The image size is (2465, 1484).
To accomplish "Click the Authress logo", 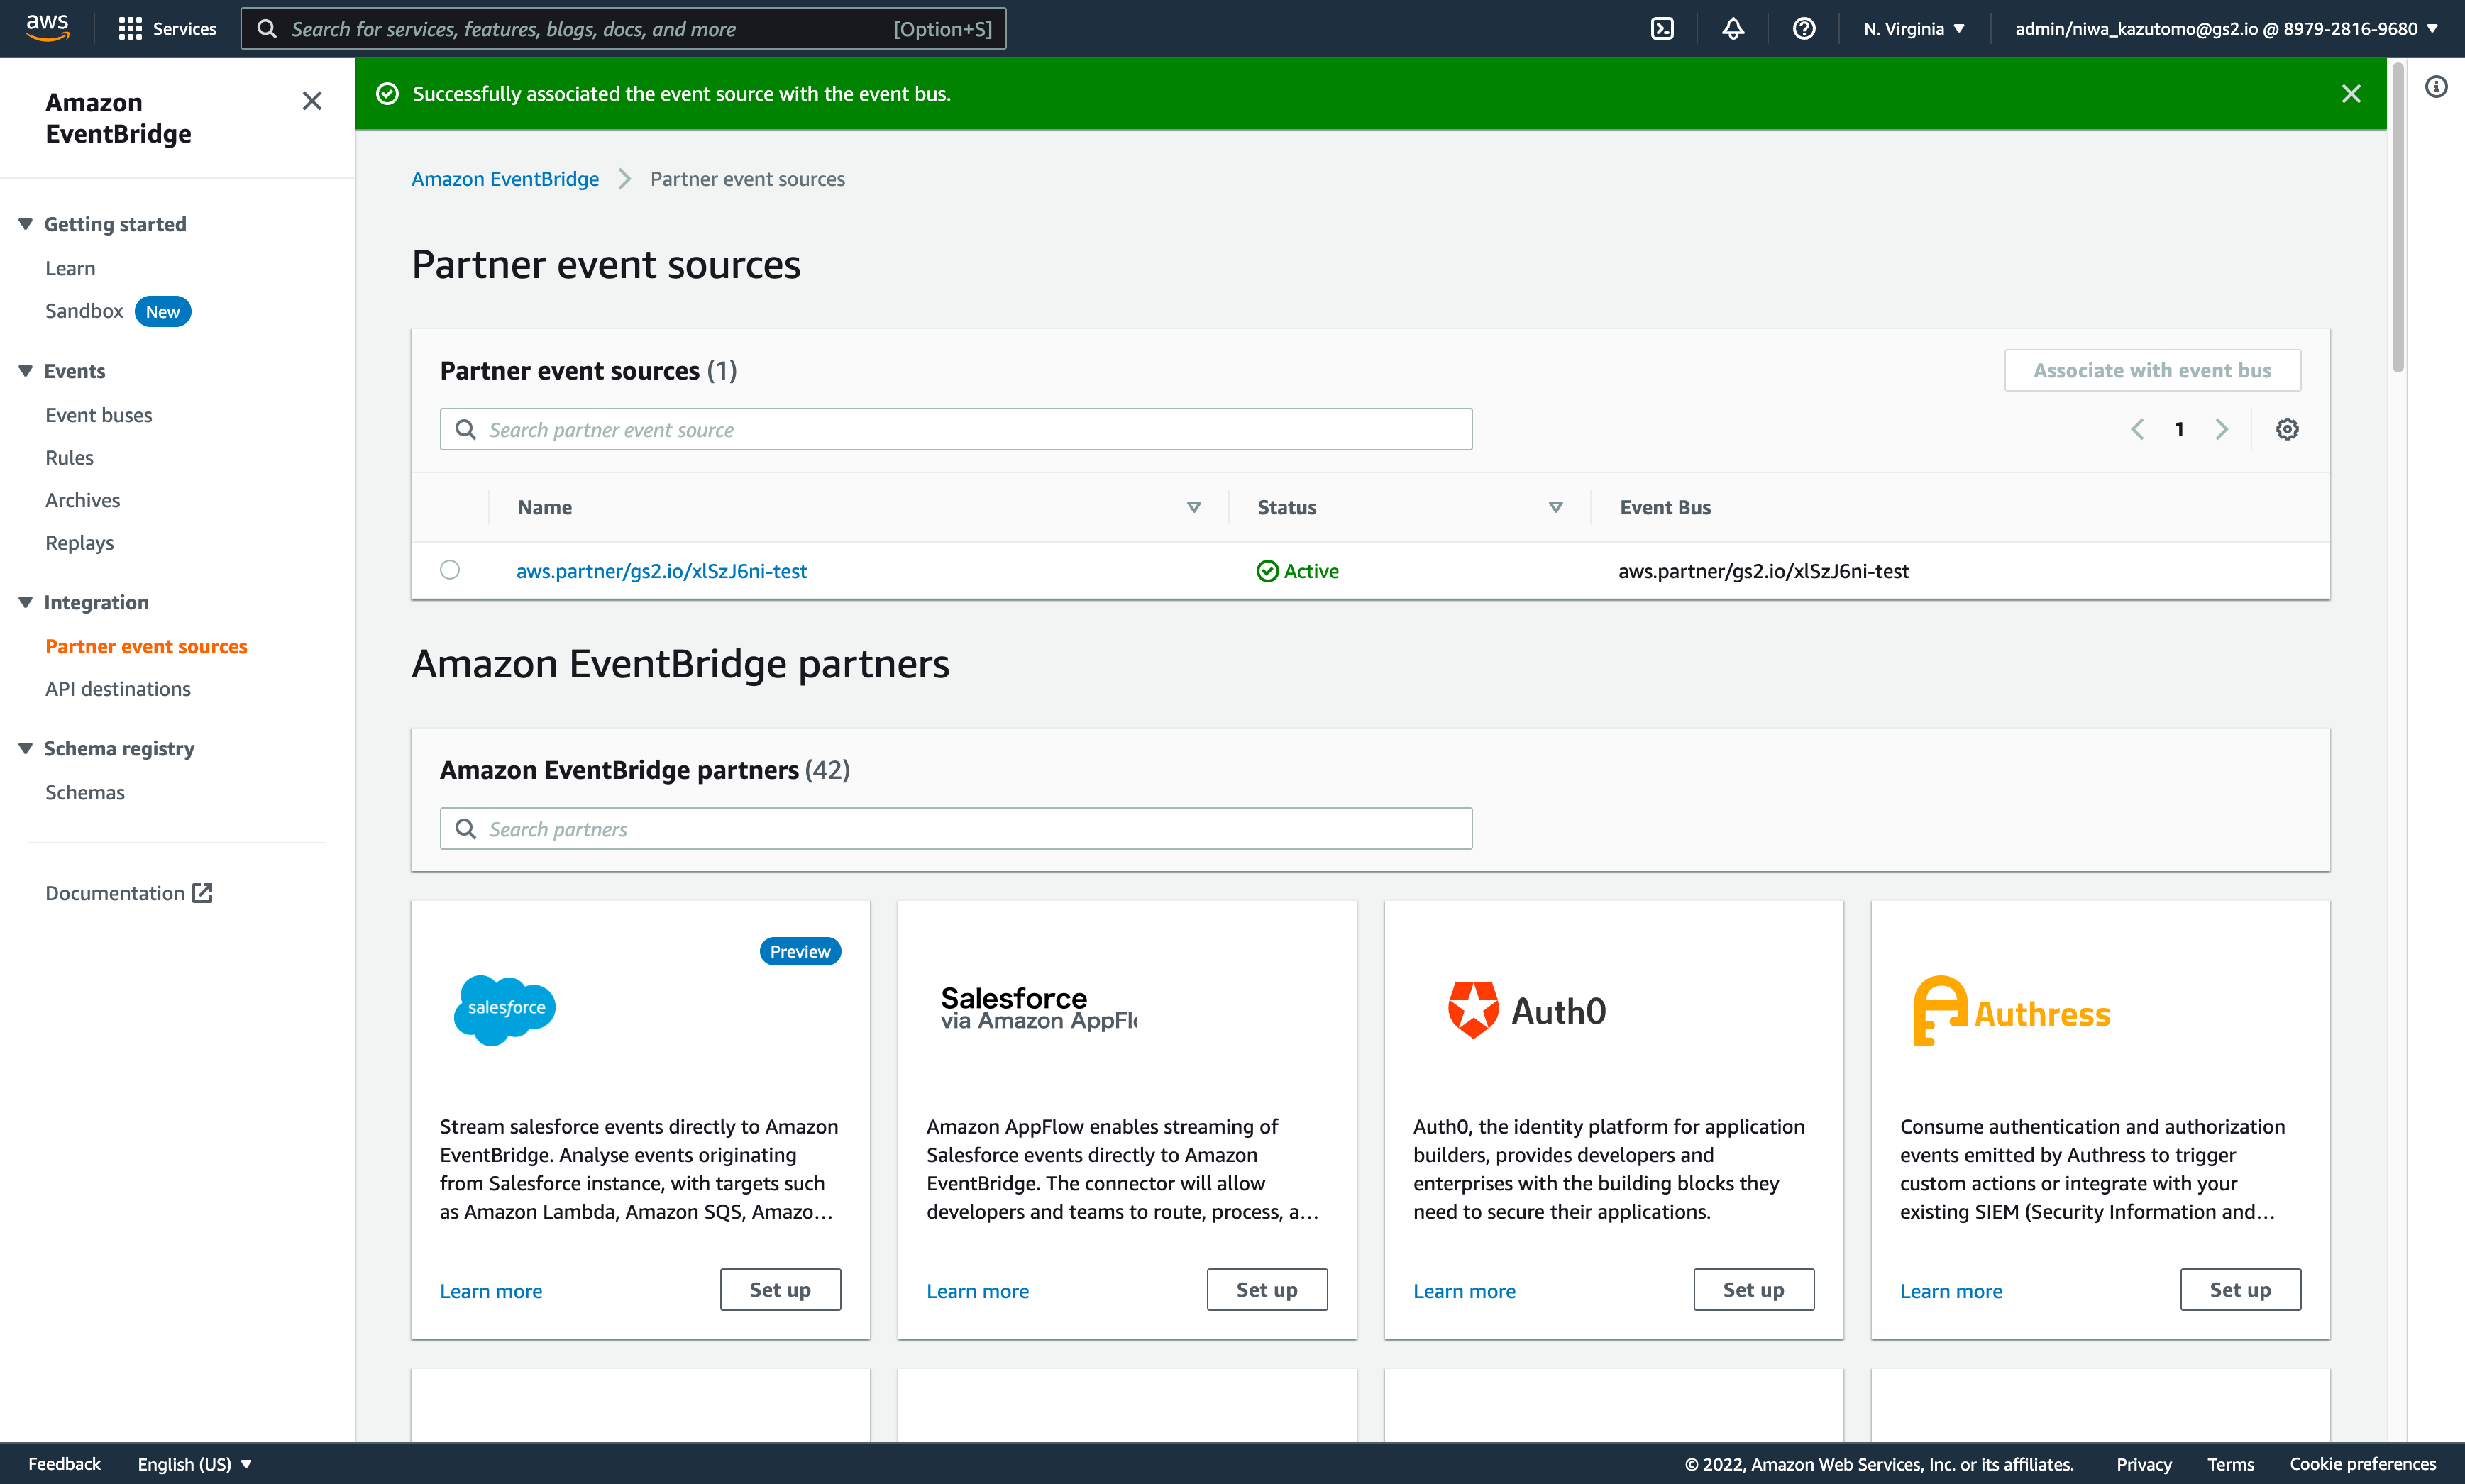I will coord(2011,1011).
